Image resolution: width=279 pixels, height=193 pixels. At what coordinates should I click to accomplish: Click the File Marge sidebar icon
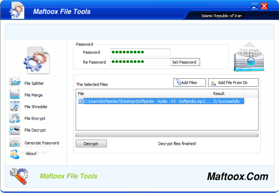pyautogui.click(x=15, y=94)
